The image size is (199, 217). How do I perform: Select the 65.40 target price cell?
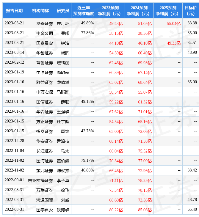(x=192, y=210)
